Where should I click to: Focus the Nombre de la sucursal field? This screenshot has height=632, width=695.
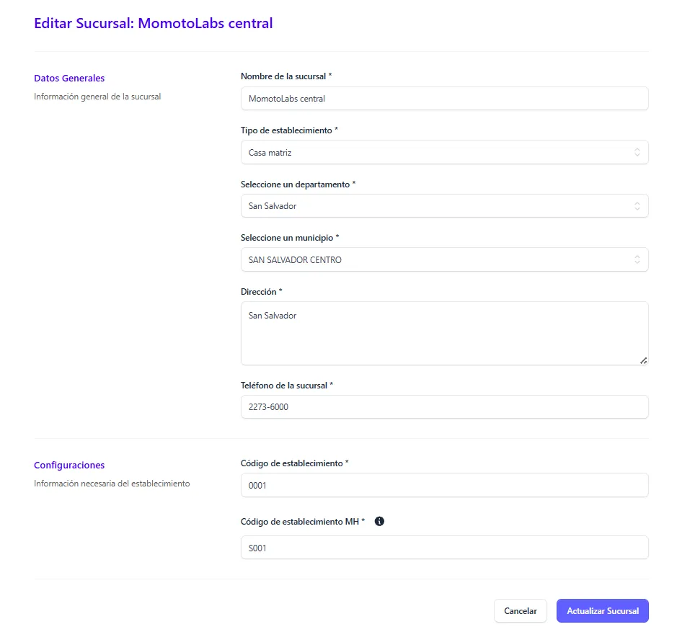444,99
